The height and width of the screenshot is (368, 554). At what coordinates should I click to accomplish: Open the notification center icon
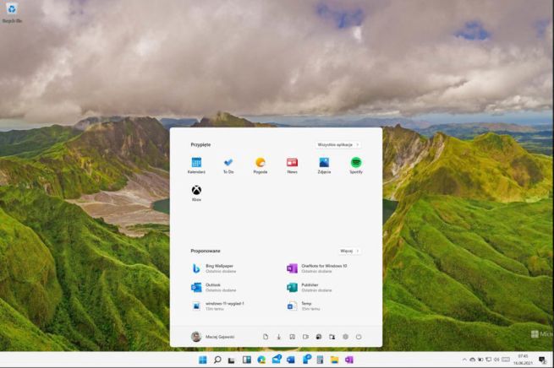542,360
